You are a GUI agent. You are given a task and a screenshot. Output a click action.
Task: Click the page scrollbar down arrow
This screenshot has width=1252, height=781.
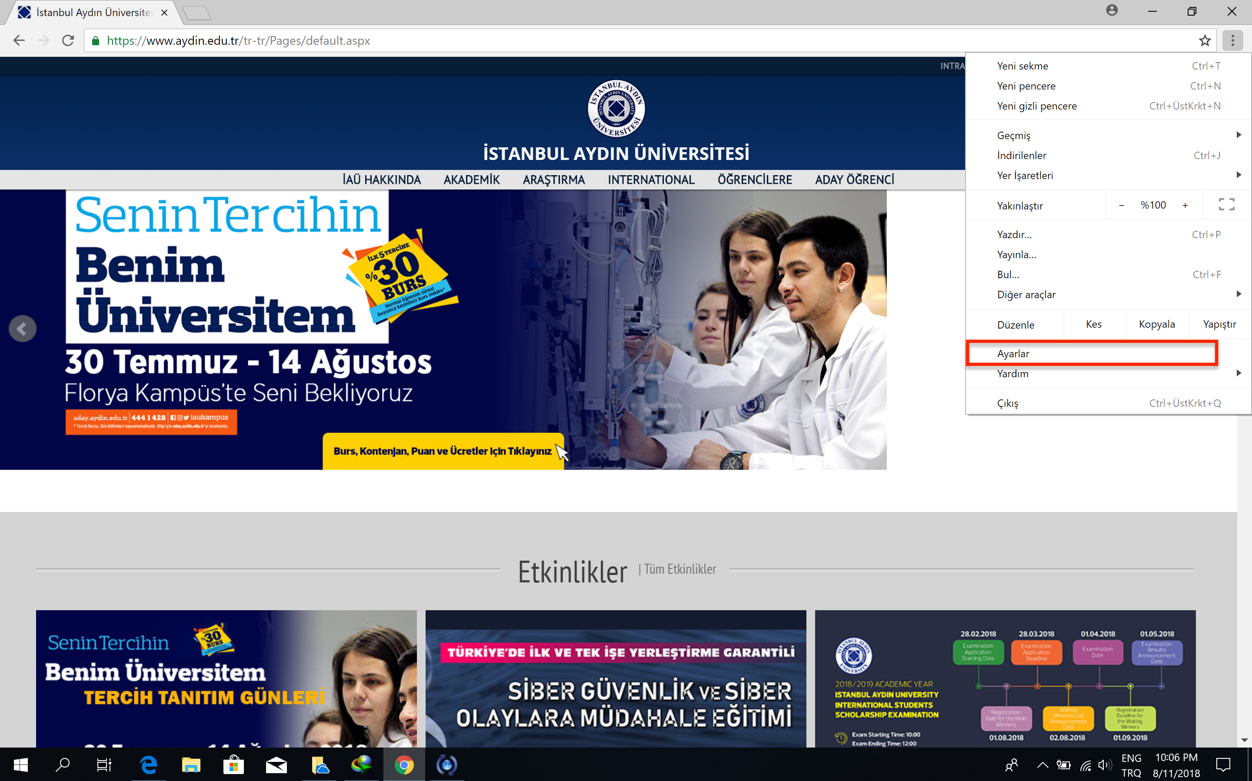1244,740
